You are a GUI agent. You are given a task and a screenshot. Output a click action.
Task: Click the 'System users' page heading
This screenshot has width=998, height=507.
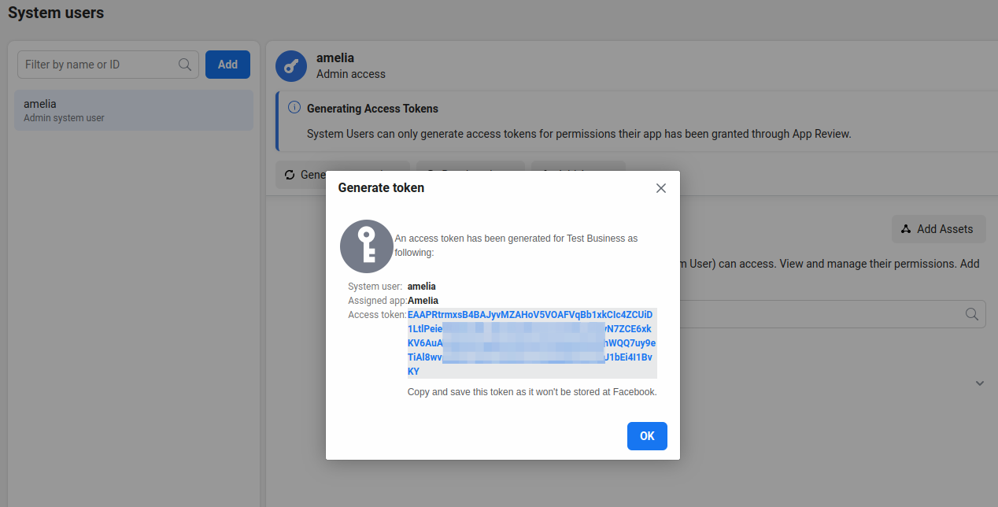pyautogui.click(x=56, y=13)
